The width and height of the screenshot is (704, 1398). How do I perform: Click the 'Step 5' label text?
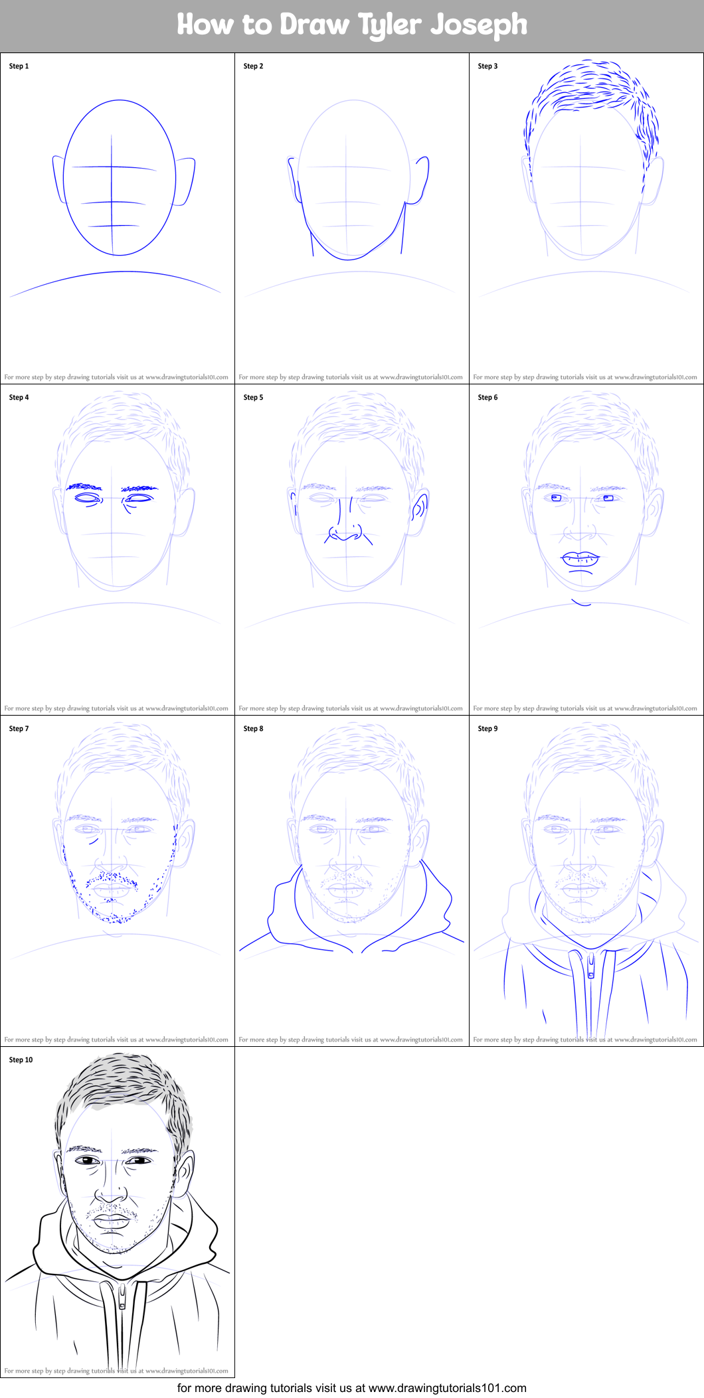pyautogui.click(x=253, y=398)
